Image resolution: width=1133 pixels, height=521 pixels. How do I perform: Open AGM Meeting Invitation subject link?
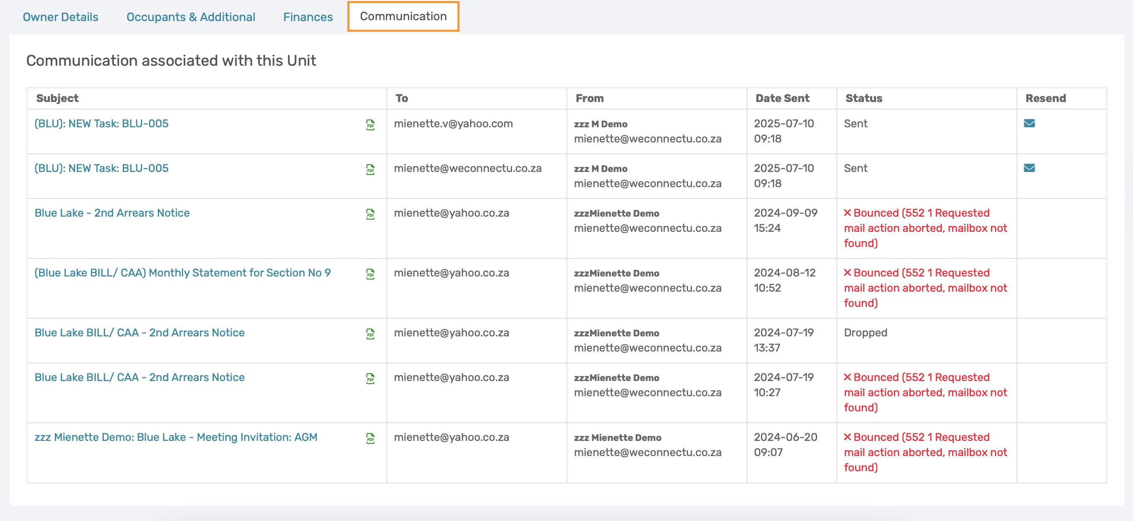tap(175, 437)
